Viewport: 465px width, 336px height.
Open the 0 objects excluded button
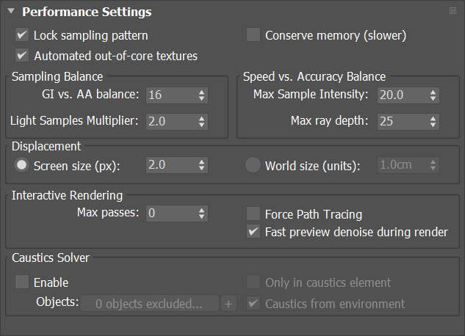click(149, 304)
